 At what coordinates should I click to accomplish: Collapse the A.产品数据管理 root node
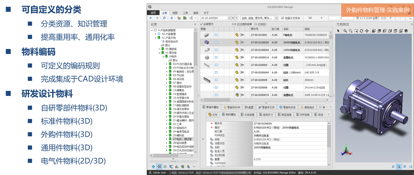[x=152, y=30]
